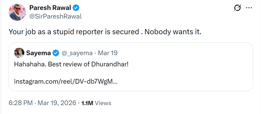Screen dimensions: 269x114
Task: Visit the @SirPareshRawal handle
Action: pos(55,16)
